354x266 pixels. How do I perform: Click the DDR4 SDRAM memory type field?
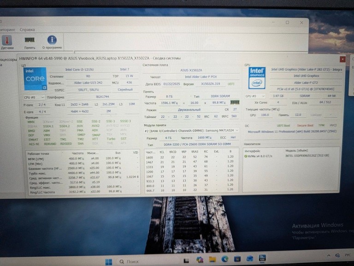(220, 96)
